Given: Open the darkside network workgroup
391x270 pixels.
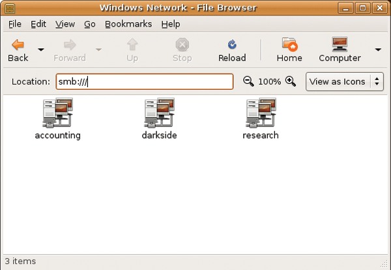Looking at the screenshot, I should pos(159,113).
